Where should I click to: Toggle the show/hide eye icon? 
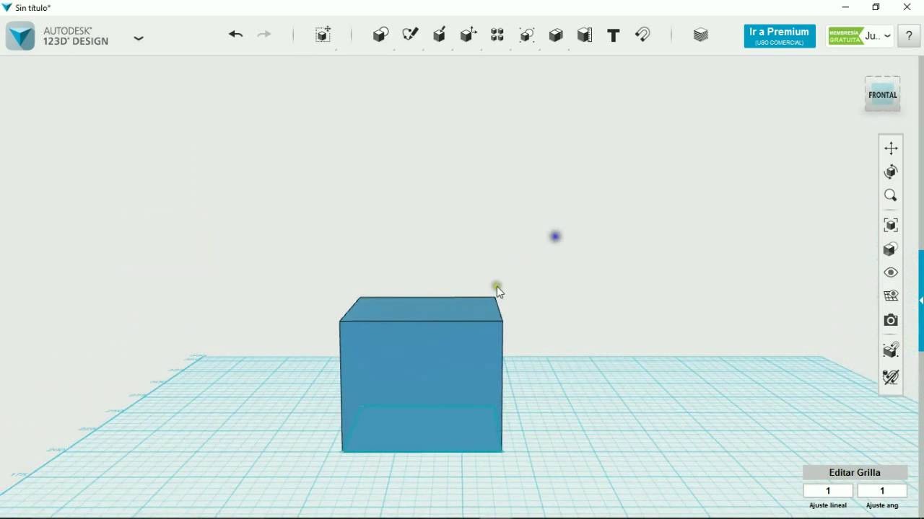[x=891, y=272]
